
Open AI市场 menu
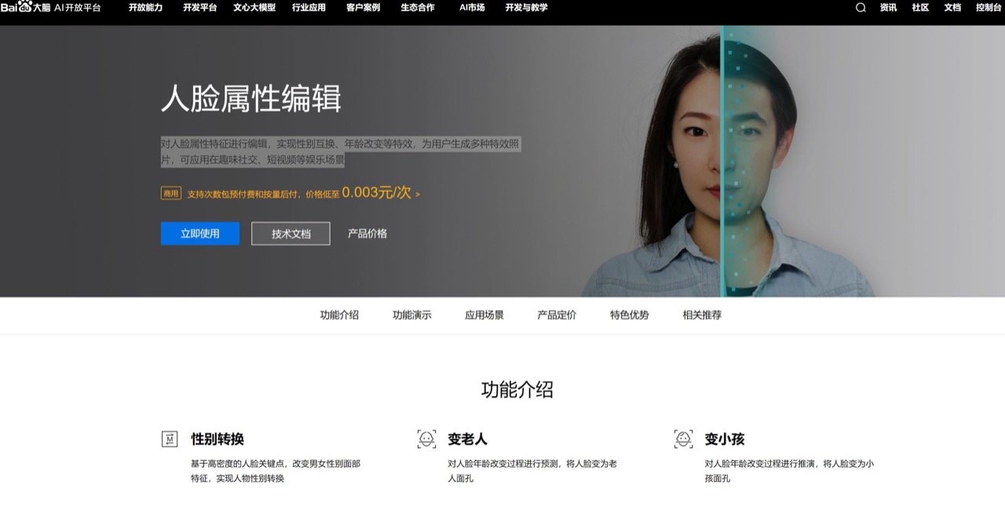coord(472,7)
